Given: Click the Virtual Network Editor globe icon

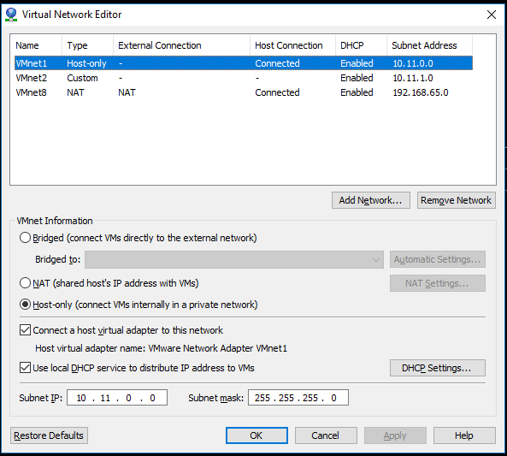Looking at the screenshot, I should pos(11,15).
